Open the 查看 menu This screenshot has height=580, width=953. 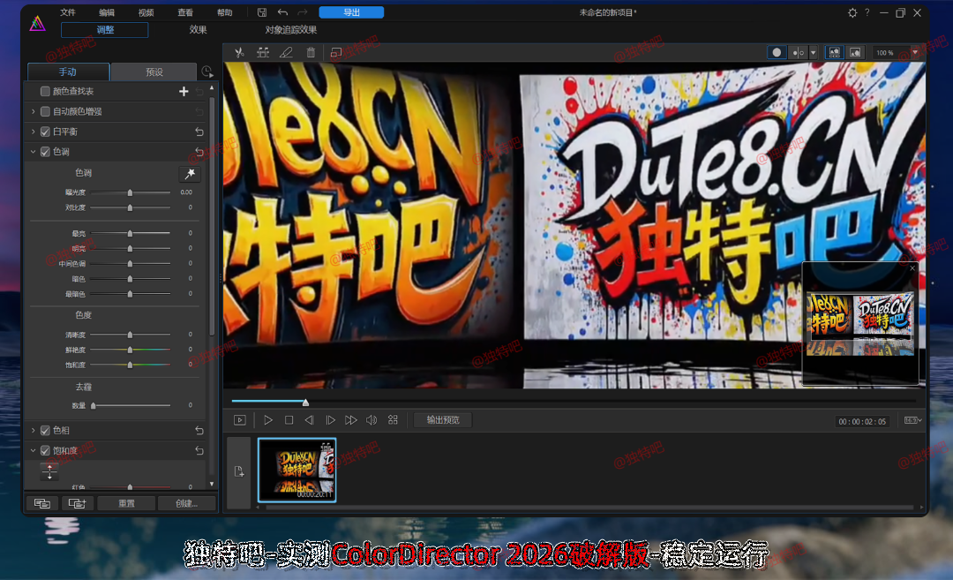[x=185, y=12]
